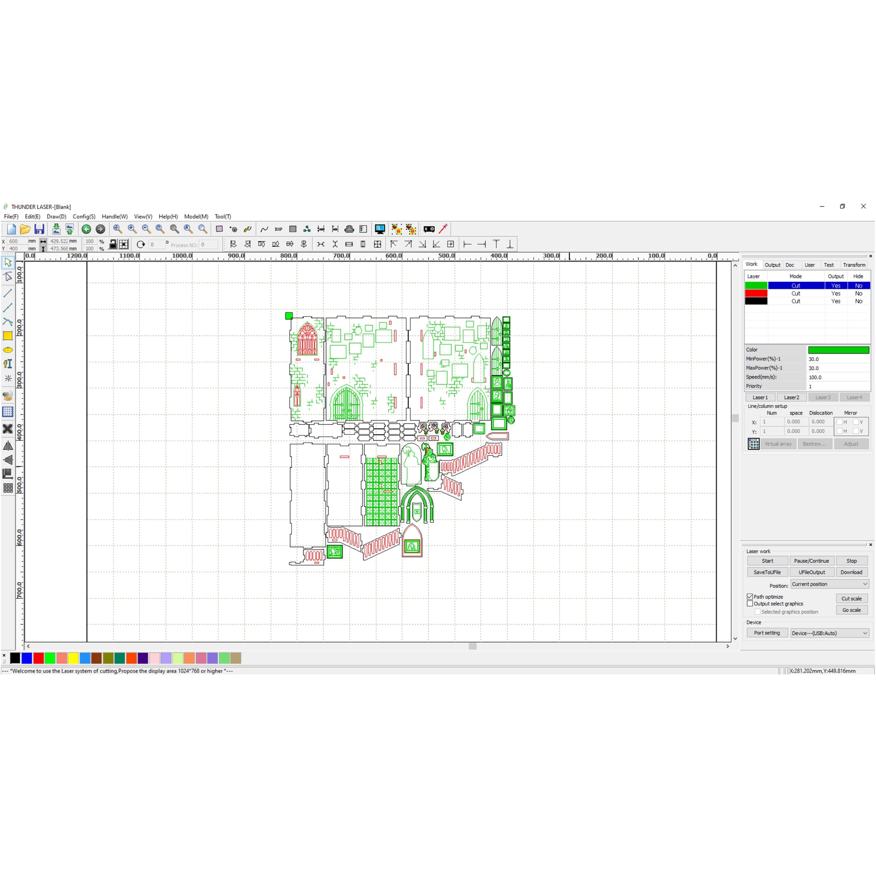This screenshot has height=876, width=876.
Task: Click the Save file toolbar icon
Action: pyautogui.click(x=39, y=229)
